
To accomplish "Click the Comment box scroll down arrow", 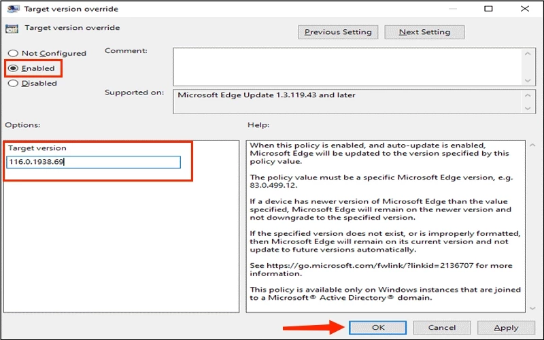I will [528, 80].
